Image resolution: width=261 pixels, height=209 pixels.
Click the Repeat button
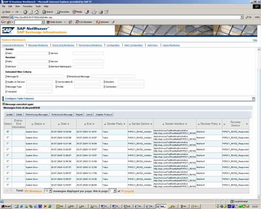pos(79,115)
